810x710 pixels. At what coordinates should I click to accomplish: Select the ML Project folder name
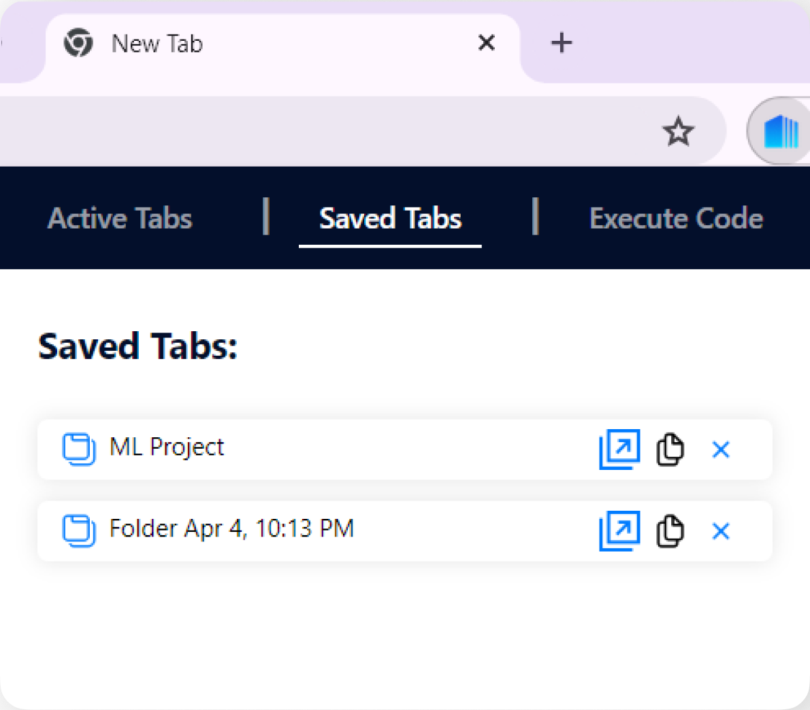click(x=167, y=447)
